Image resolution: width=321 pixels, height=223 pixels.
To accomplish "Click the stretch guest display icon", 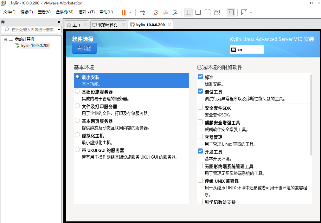I will point(244,12).
